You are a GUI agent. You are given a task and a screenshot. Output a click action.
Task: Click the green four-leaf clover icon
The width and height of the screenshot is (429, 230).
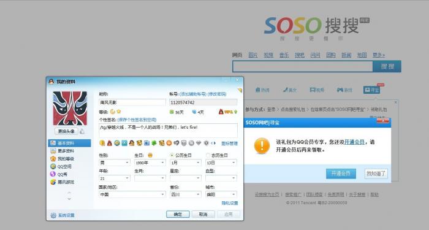pyautogui.click(x=154, y=143)
